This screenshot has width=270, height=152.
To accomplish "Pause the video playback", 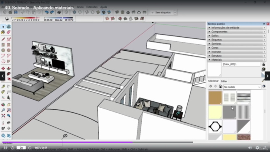I will coord(5,148).
